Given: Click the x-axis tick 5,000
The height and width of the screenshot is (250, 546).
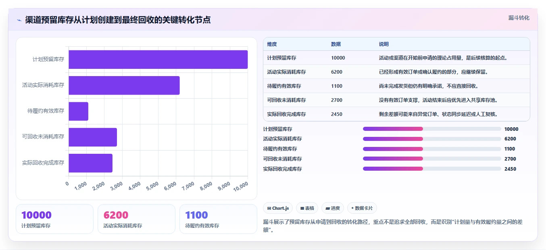Looking at the screenshot, I should pos(152,186).
